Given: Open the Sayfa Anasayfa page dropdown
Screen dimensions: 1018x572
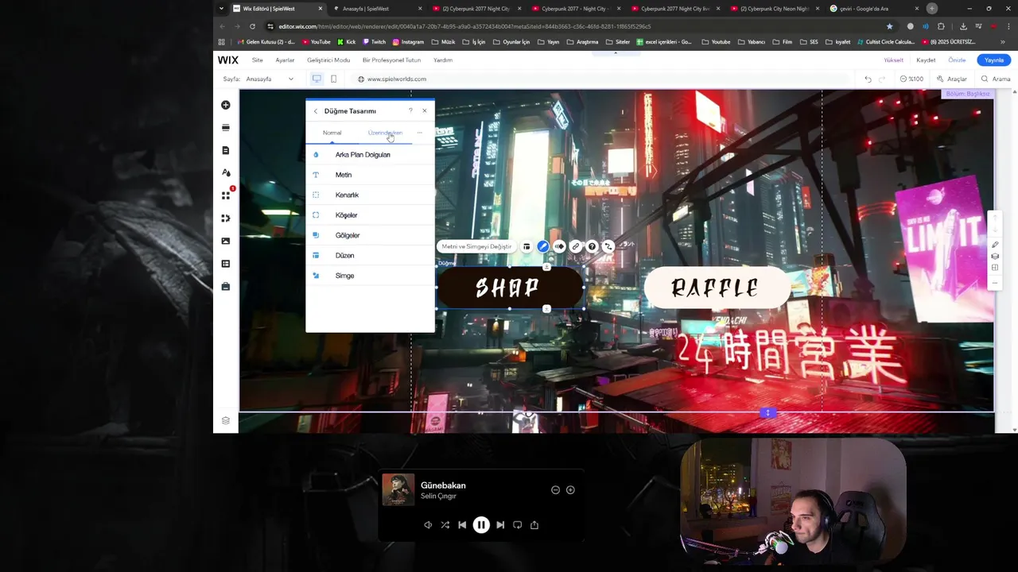Looking at the screenshot, I should click(x=258, y=79).
